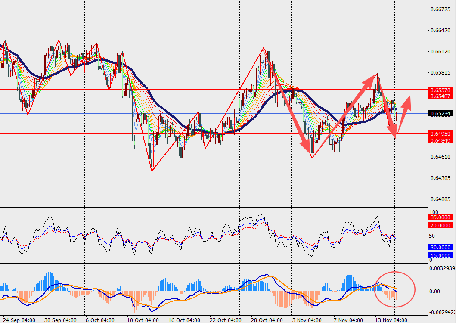Click the 85.0000 oscillator level label
This screenshot has height=323, width=456.
pyautogui.click(x=440, y=217)
